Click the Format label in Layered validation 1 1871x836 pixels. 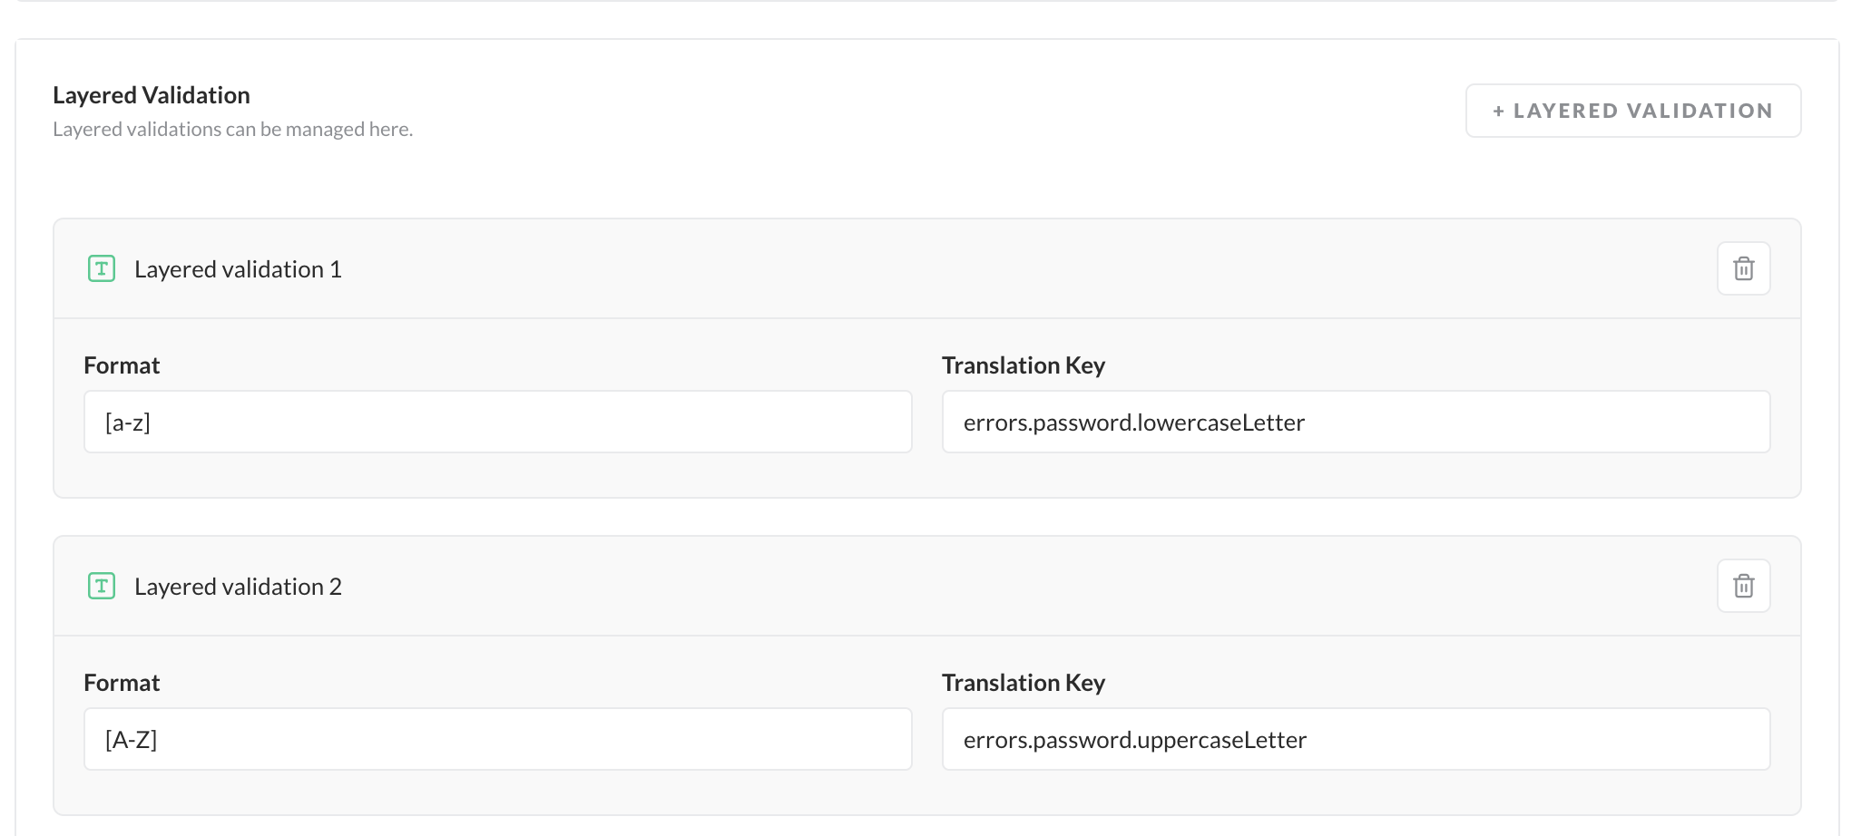pyautogui.click(x=122, y=365)
